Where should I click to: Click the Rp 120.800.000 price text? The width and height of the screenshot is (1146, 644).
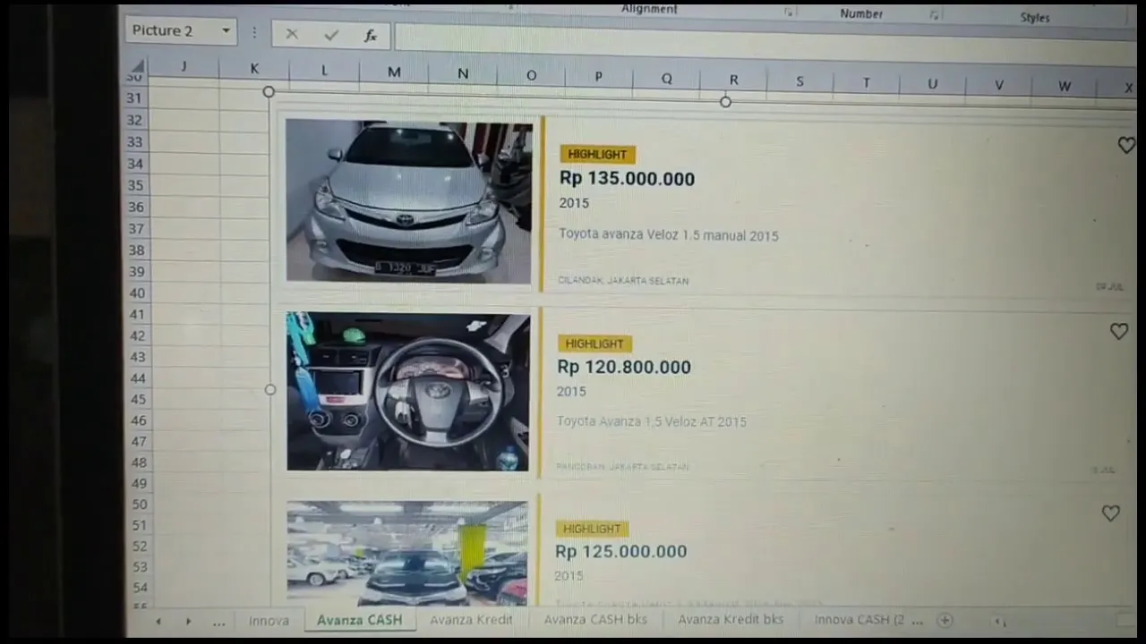[x=624, y=367]
